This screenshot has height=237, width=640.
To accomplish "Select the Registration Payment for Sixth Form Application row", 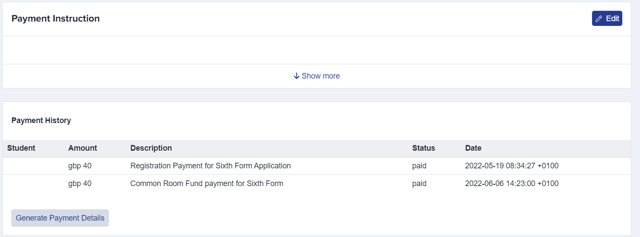I will [x=317, y=166].
